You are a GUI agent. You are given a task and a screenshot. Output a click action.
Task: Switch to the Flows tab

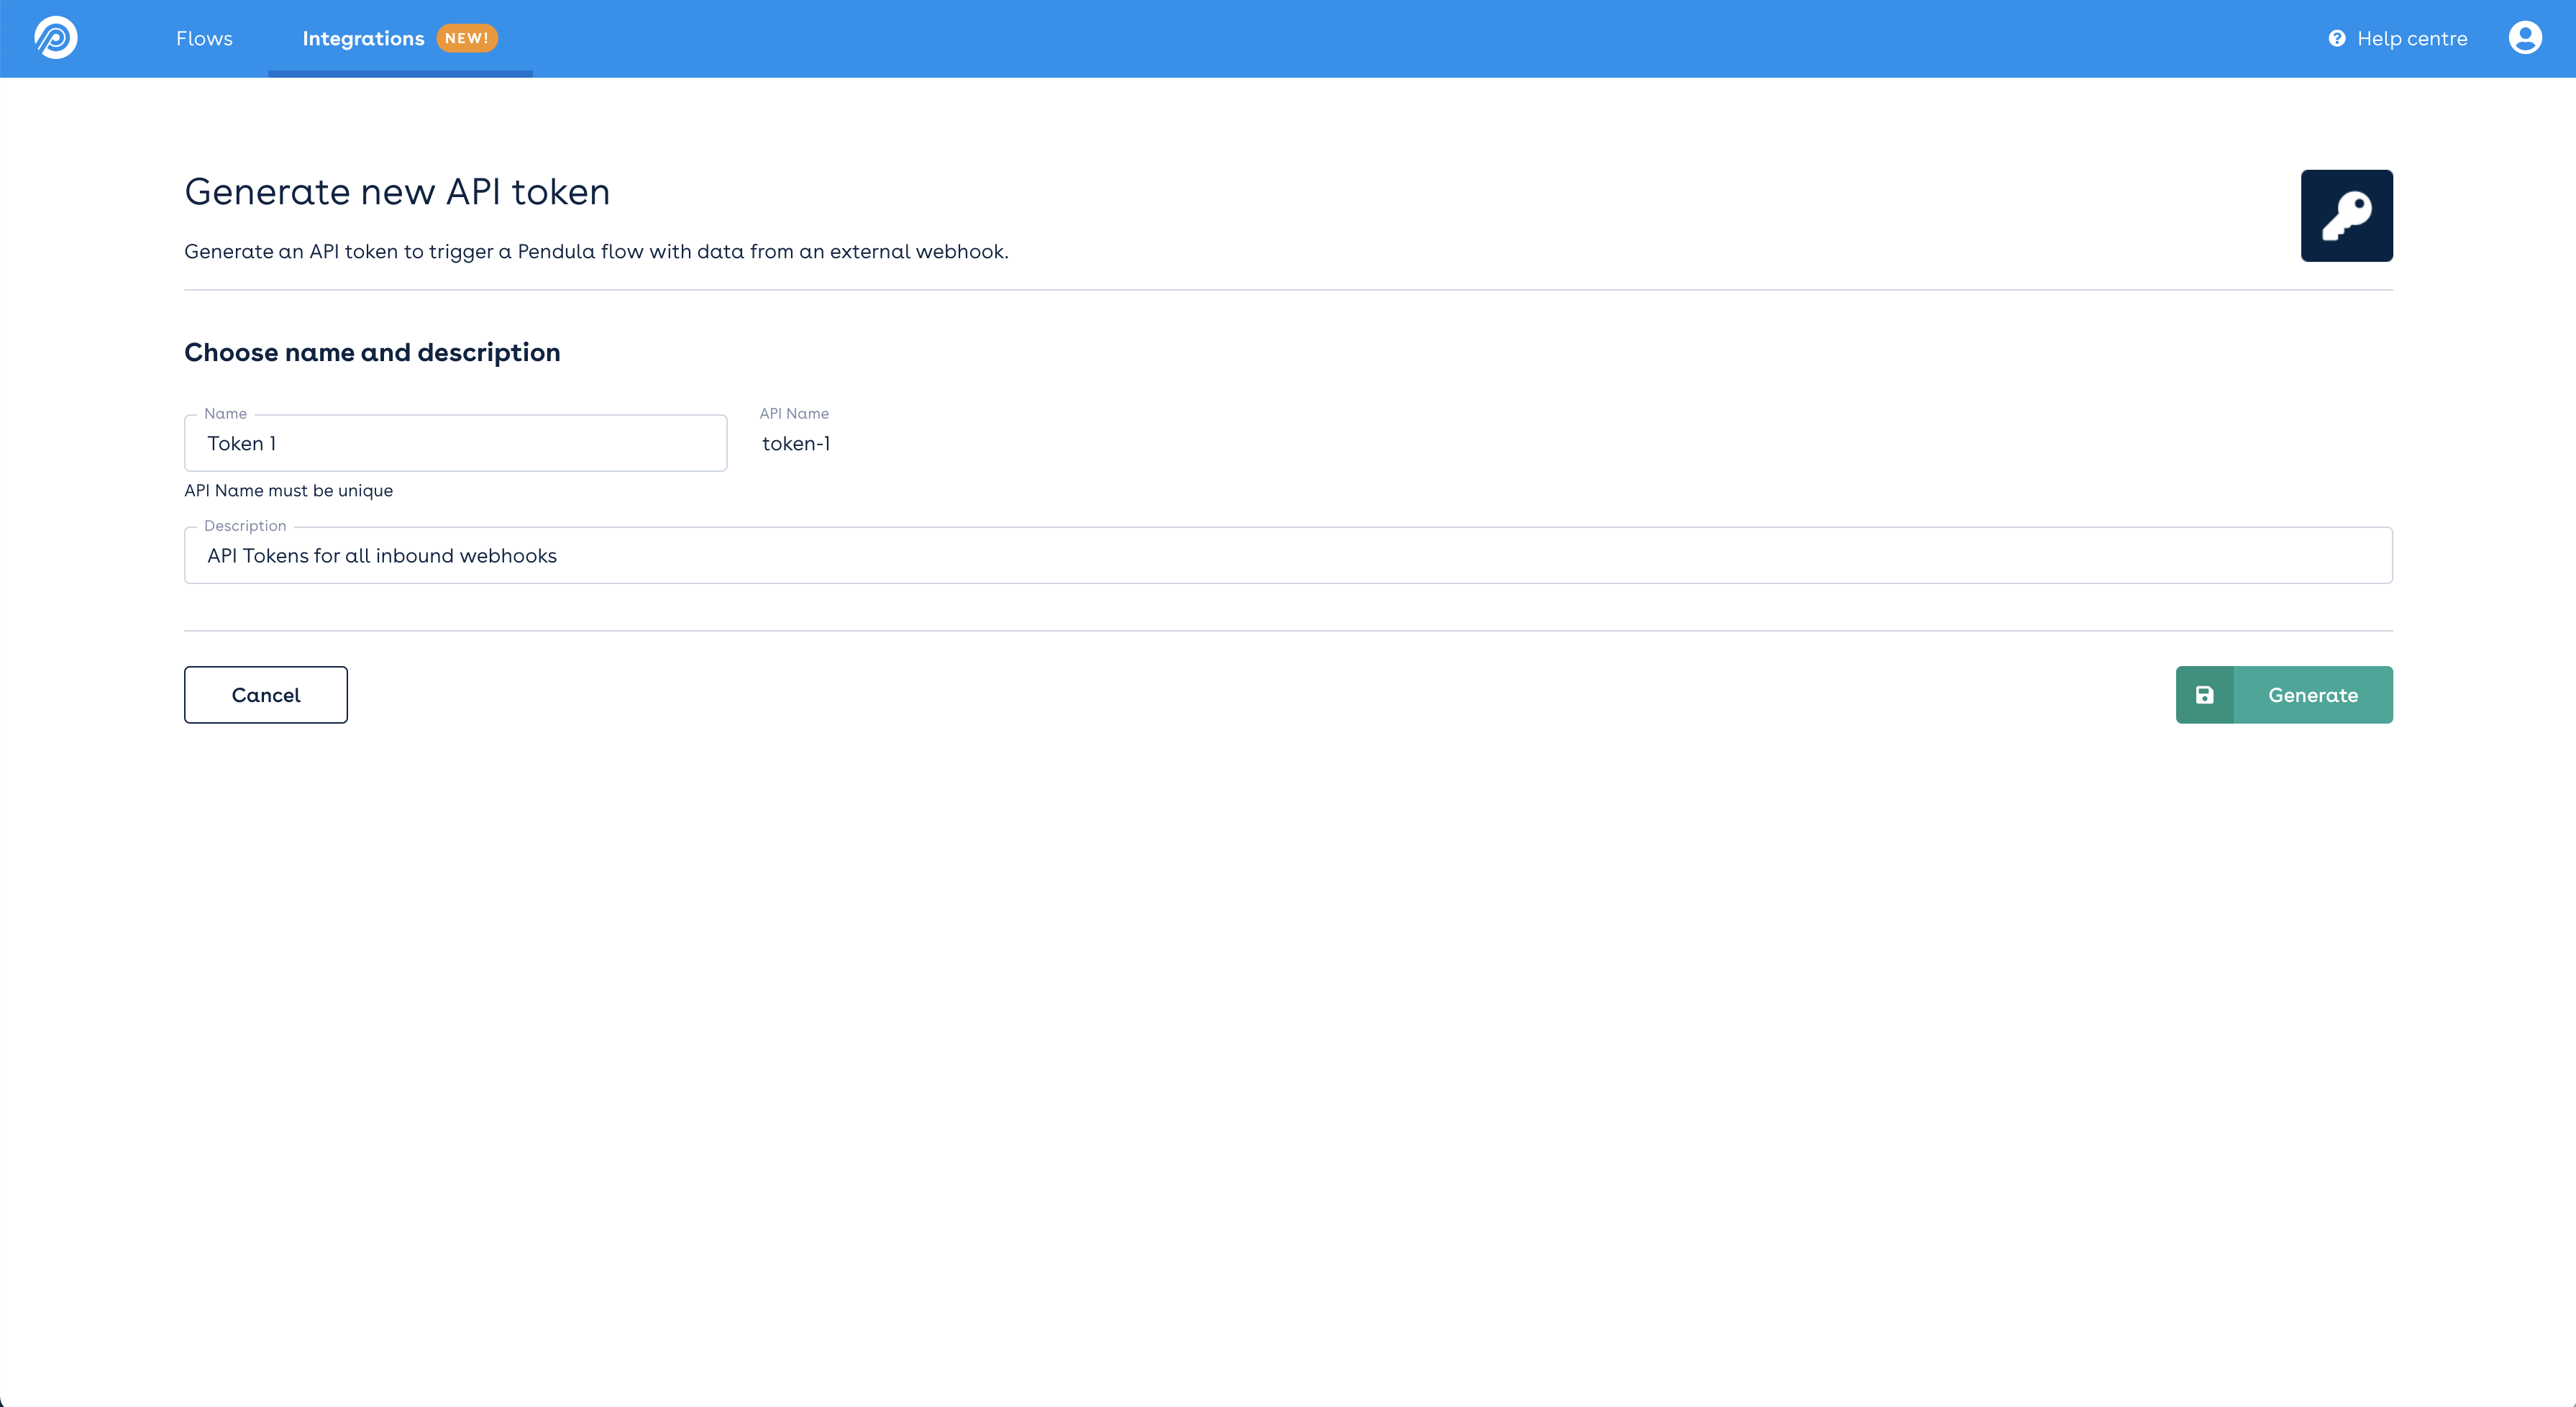tap(204, 39)
